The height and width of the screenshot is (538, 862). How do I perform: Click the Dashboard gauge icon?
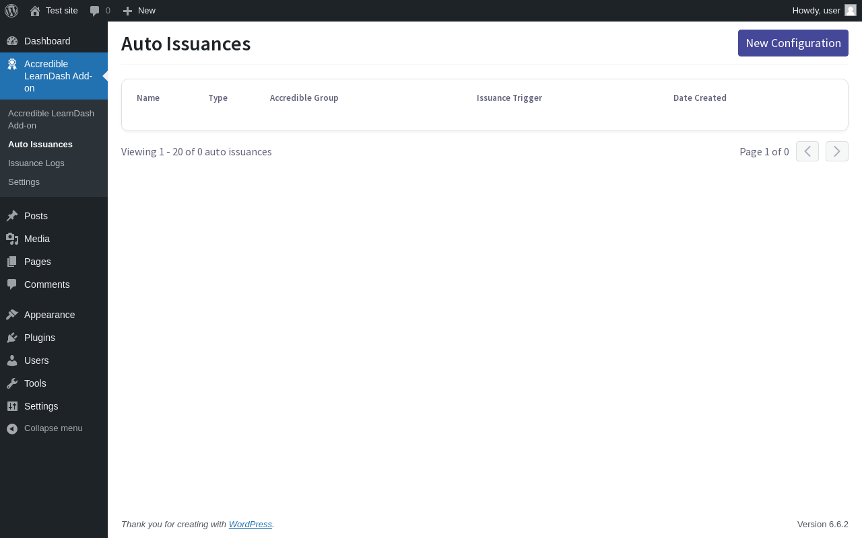(12, 41)
